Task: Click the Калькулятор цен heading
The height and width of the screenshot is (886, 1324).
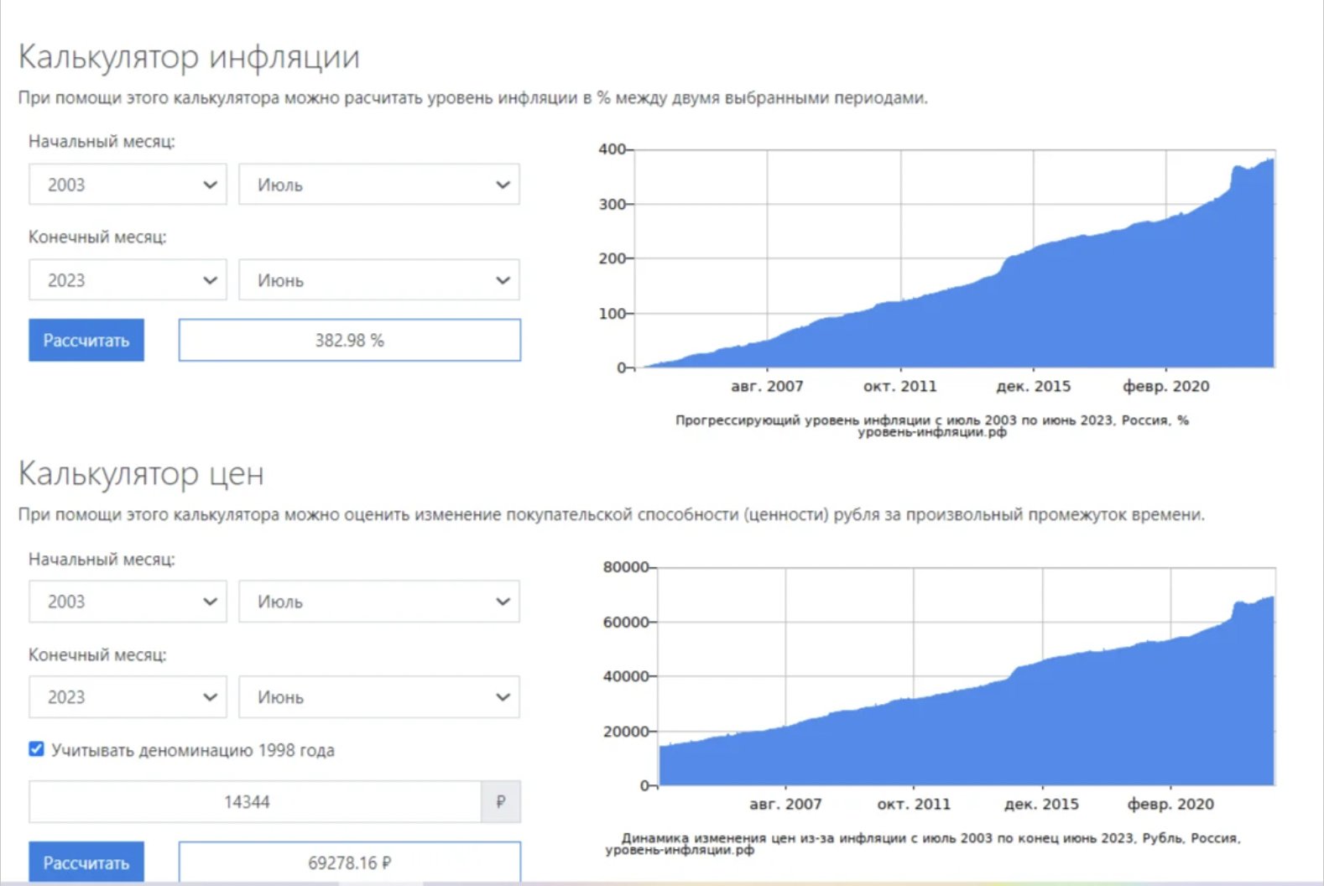Action: tap(141, 474)
